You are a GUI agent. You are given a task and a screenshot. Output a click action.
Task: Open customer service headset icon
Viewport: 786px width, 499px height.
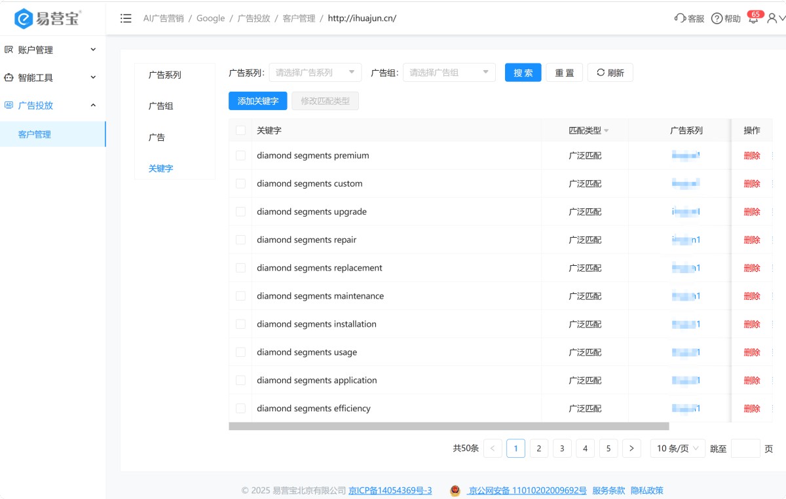point(680,18)
